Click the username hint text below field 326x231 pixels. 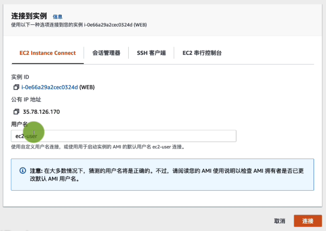click(98, 147)
